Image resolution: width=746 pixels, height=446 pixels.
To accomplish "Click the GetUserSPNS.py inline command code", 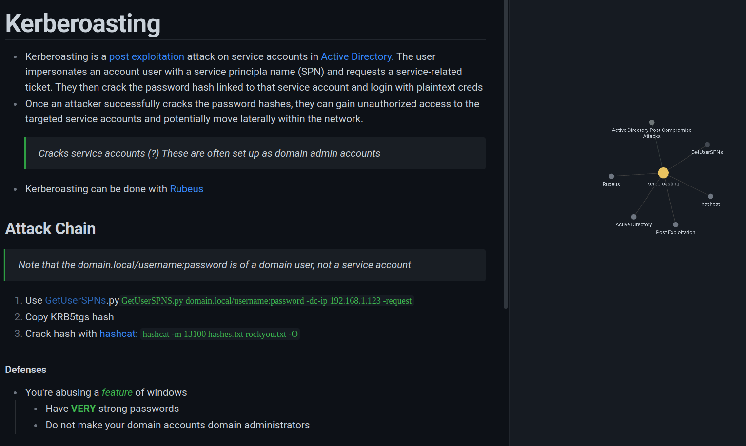I will [266, 301].
